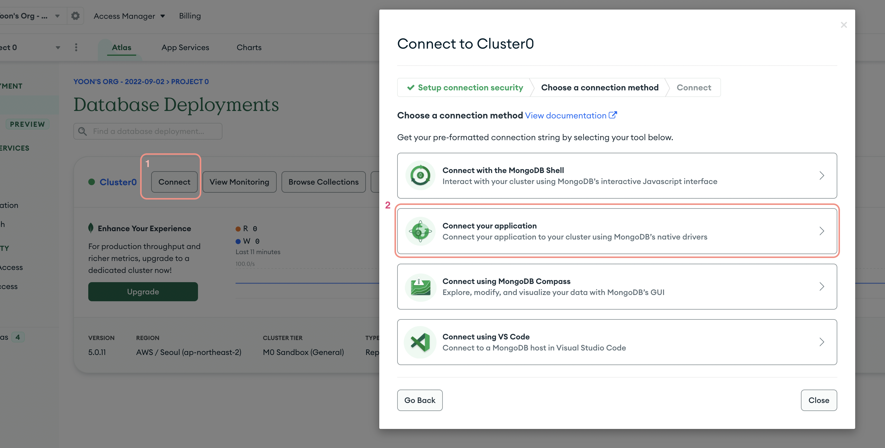
Task: Click the external link icon beside View documentation
Action: [612, 115]
